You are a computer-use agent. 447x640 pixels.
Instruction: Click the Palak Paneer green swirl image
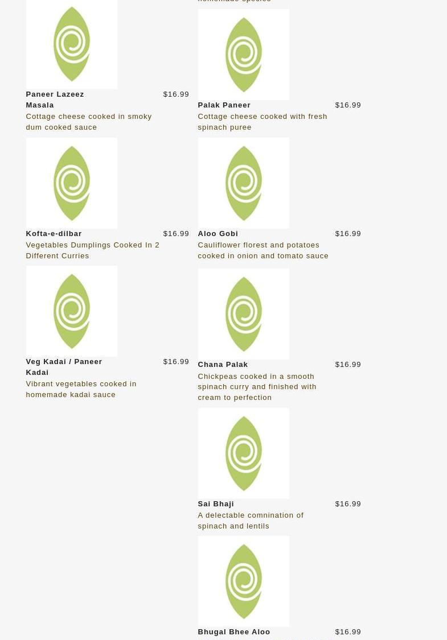pos(243,55)
